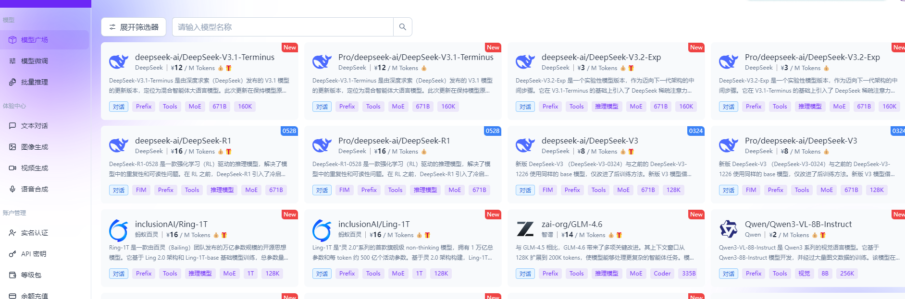Open 文本对话 in the sidebar

pos(35,126)
